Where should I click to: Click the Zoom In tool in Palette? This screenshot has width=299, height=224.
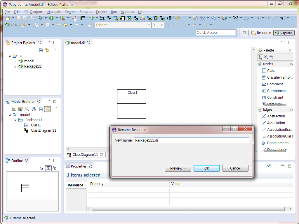point(266,57)
